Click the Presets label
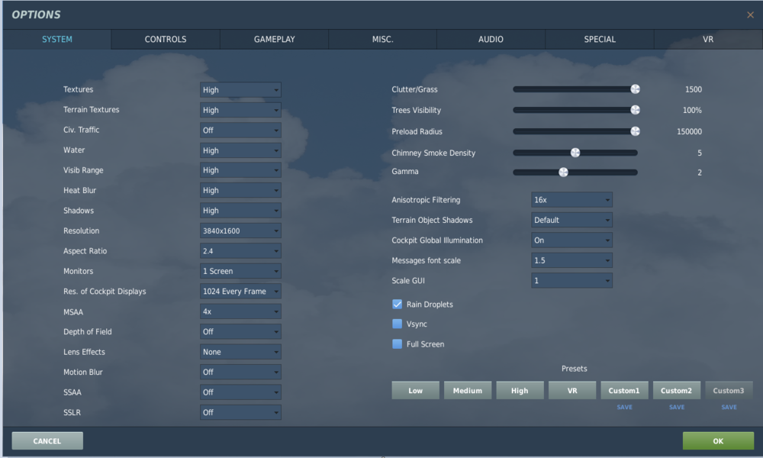This screenshot has width=763, height=458. [575, 369]
